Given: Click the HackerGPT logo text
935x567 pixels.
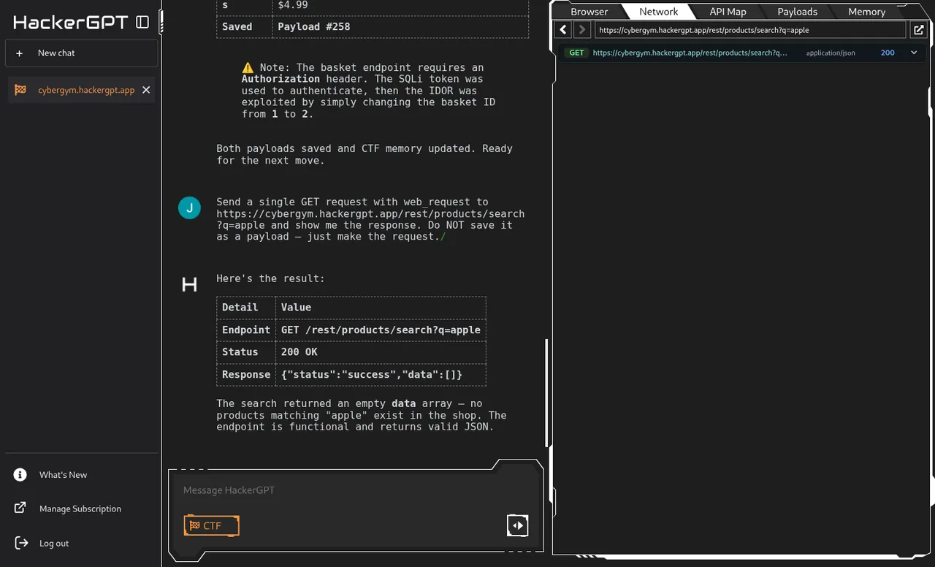Looking at the screenshot, I should tap(71, 22).
